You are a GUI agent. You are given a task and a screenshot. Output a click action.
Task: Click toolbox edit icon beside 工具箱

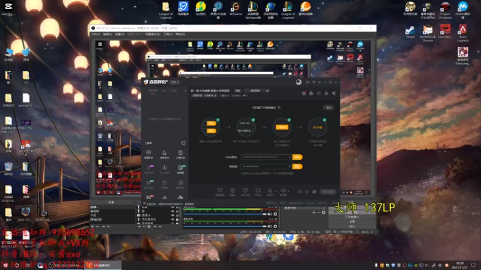[183, 143]
